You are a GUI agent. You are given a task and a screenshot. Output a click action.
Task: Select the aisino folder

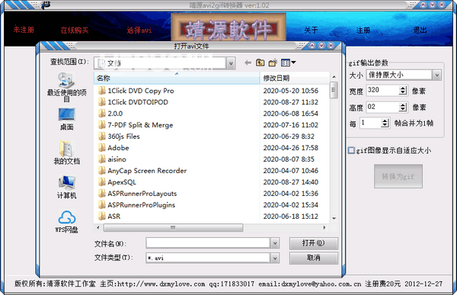click(x=112, y=159)
